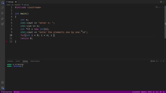
Task: Click the errors and warnings count indicator
Action: point(17,92)
